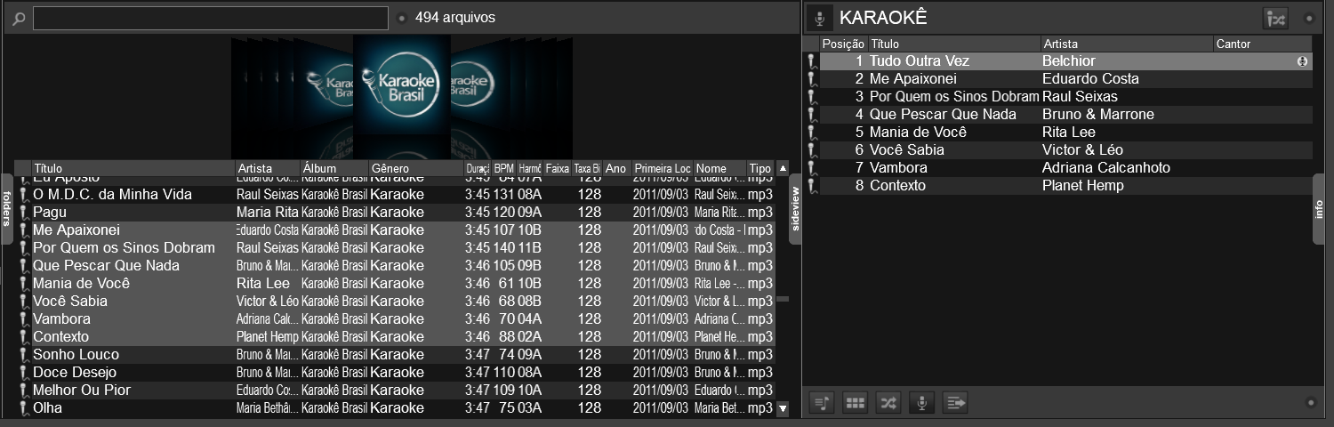1334x427 pixels.
Task: Click the mic icon beside position 7 Vambora
Action: coord(811,168)
